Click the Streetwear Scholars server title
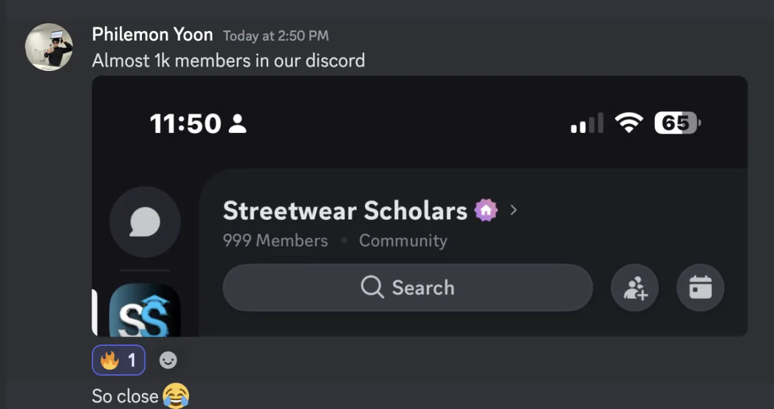The width and height of the screenshot is (774, 409). pyautogui.click(x=344, y=210)
